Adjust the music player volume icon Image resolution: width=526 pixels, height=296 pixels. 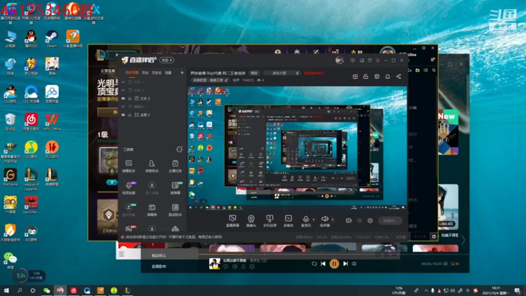click(354, 264)
